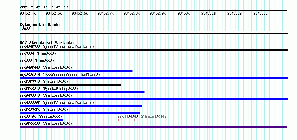Click the nsv4345788 black variant bar
297x140 pixels.
[x=154, y=50]
